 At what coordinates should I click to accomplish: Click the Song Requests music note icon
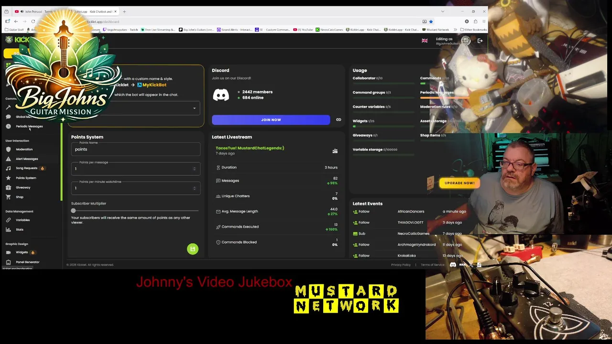(x=8, y=168)
